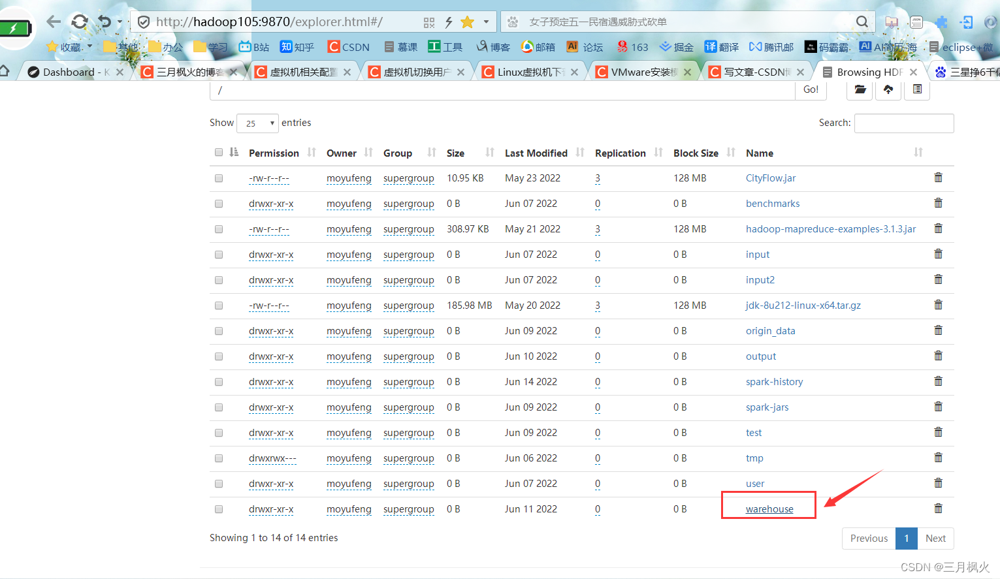This screenshot has width=1000, height=579.
Task: Click the lightning speed mode icon
Action: point(449,23)
